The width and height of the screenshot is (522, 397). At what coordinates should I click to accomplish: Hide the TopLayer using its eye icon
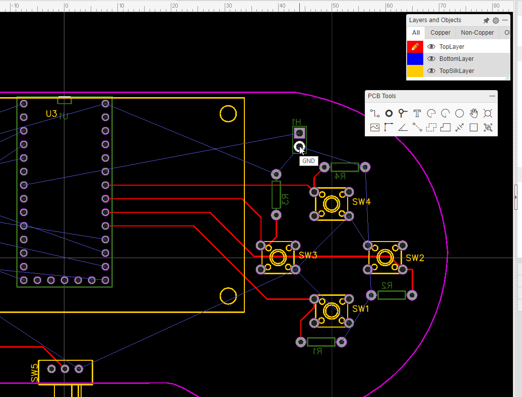[x=431, y=46]
